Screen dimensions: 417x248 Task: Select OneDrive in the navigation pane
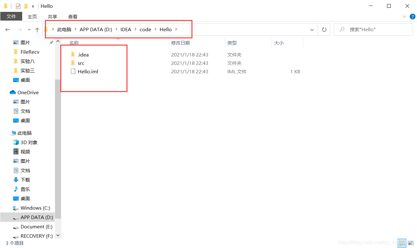coord(28,92)
